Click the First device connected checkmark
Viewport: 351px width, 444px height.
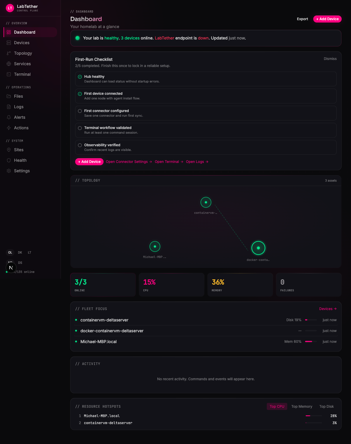(x=80, y=94)
